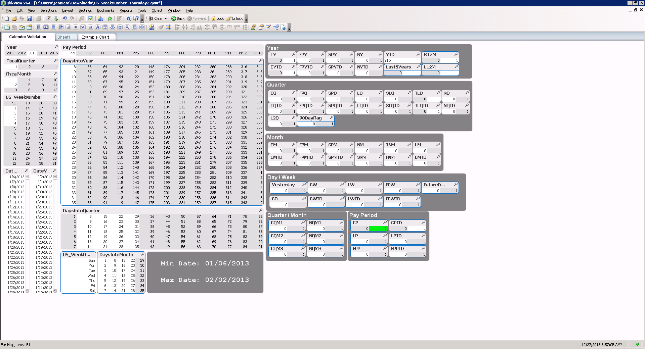Screen dimensions: 645x349
Task: Open search for the DaysIntoYear list box
Action: pos(260,61)
